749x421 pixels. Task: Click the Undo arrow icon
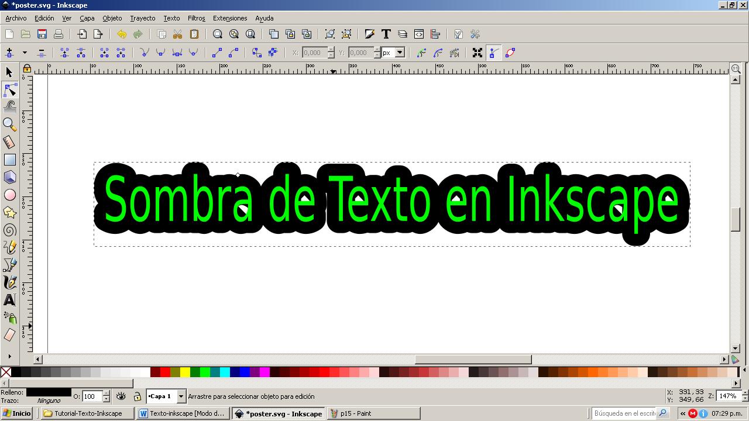pyautogui.click(x=122, y=34)
